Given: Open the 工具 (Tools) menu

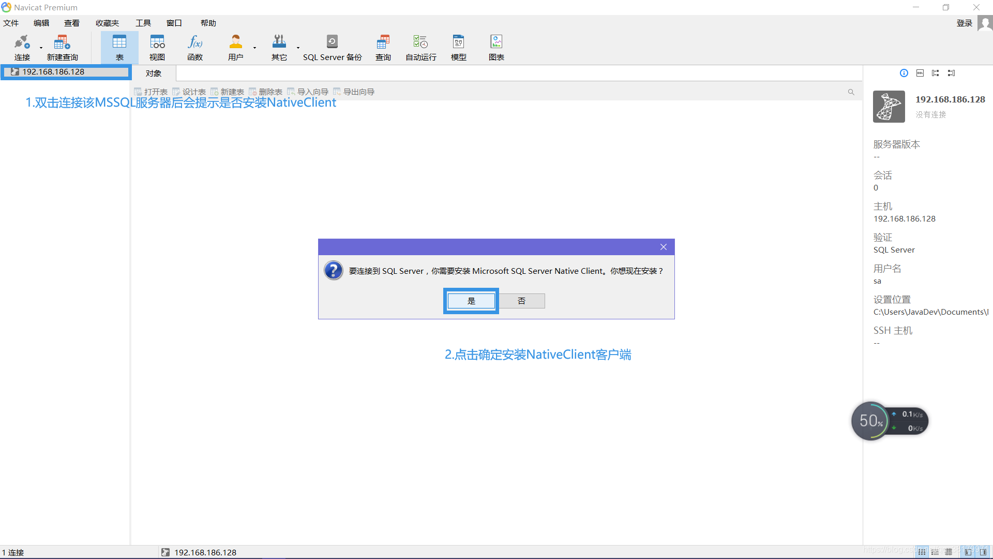Looking at the screenshot, I should tap(143, 23).
